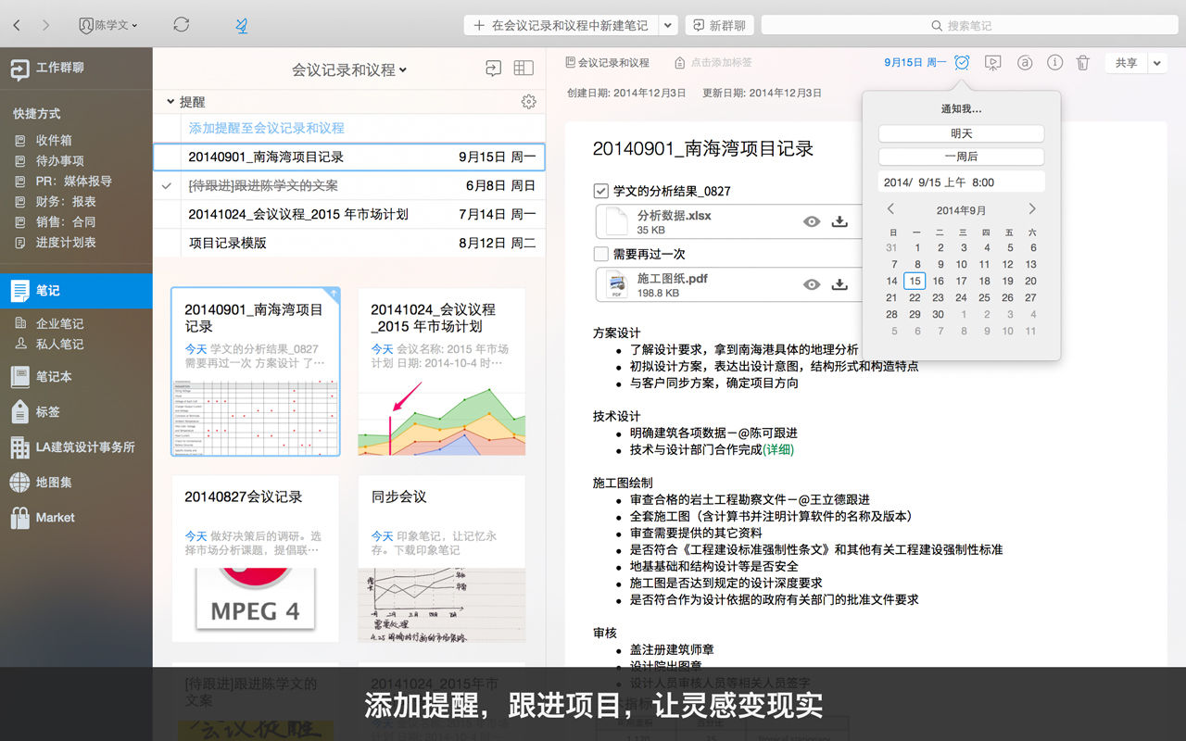Click the forward navigation arrow
This screenshot has width=1186, height=741.
point(45,25)
